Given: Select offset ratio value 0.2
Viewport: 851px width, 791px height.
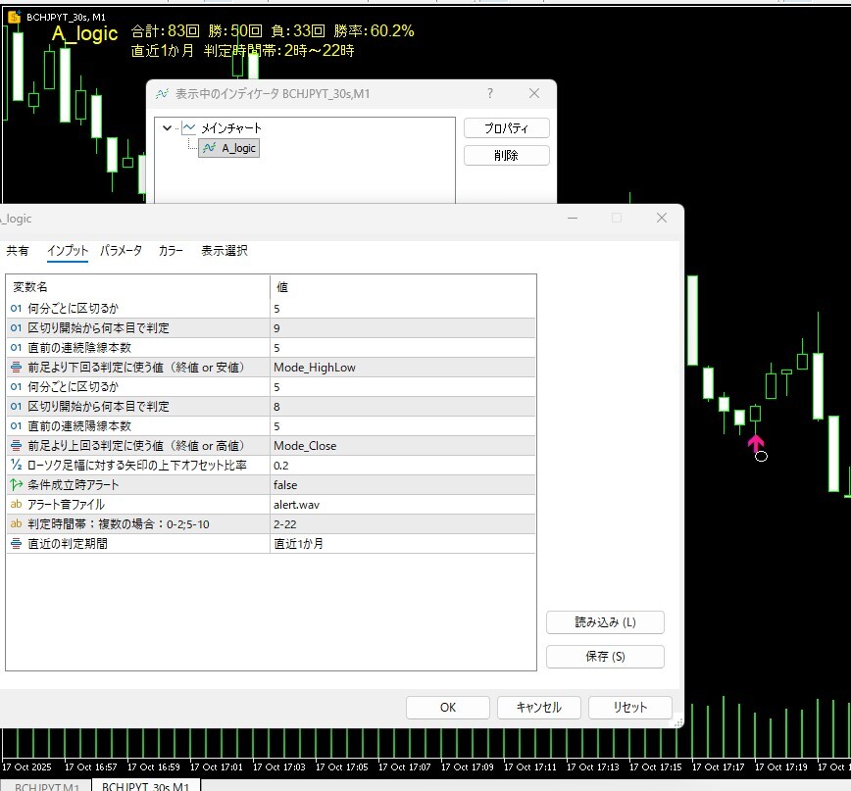Looking at the screenshot, I should click(402, 465).
